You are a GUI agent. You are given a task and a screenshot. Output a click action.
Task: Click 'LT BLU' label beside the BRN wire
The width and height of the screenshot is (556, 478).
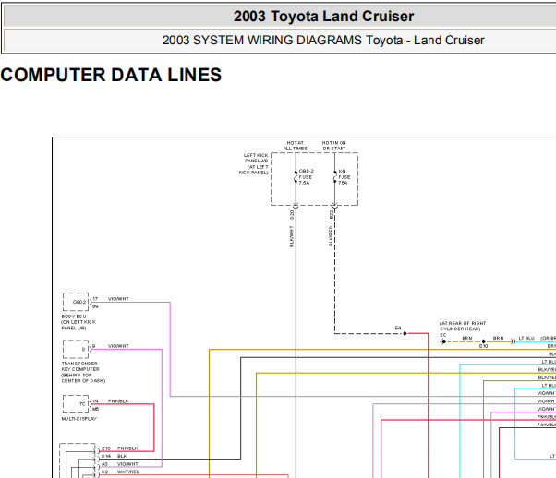click(526, 338)
